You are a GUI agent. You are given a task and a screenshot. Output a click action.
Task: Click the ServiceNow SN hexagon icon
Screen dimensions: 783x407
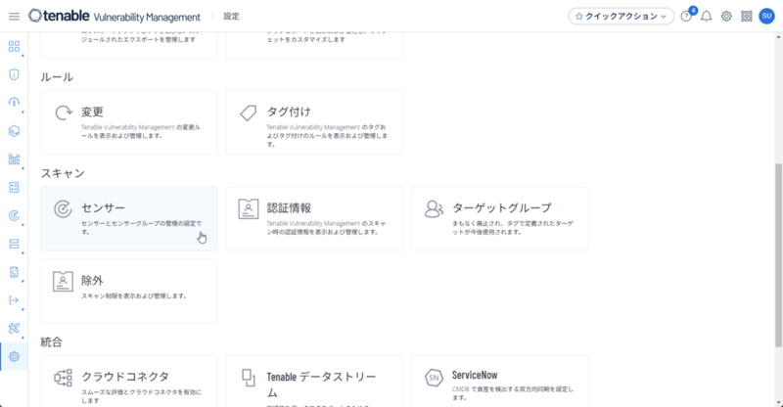point(434,378)
